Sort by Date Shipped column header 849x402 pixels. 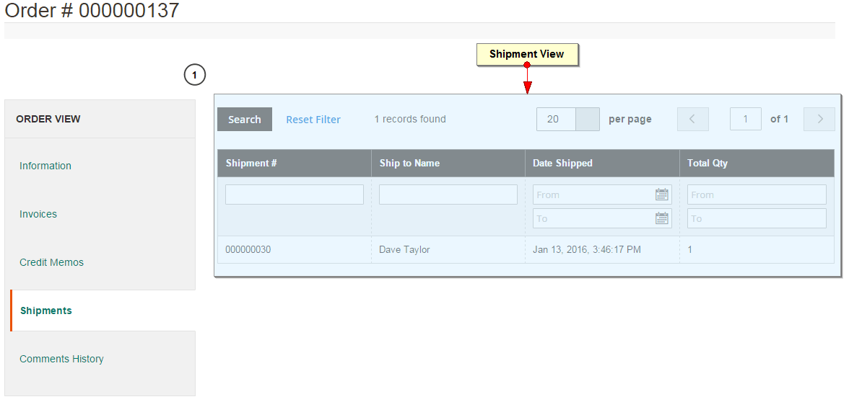click(x=562, y=164)
